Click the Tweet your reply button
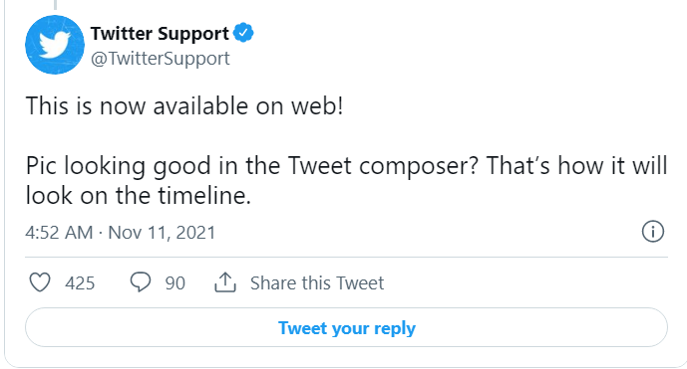The height and width of the screenshot is (369, 687). click(x=346, y=327)
